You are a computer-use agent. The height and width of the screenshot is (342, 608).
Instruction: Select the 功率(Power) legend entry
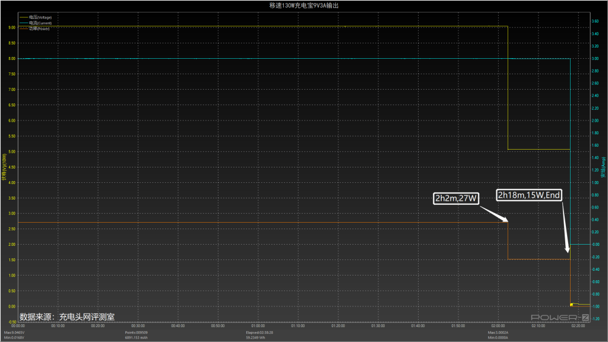pos(34,28)
